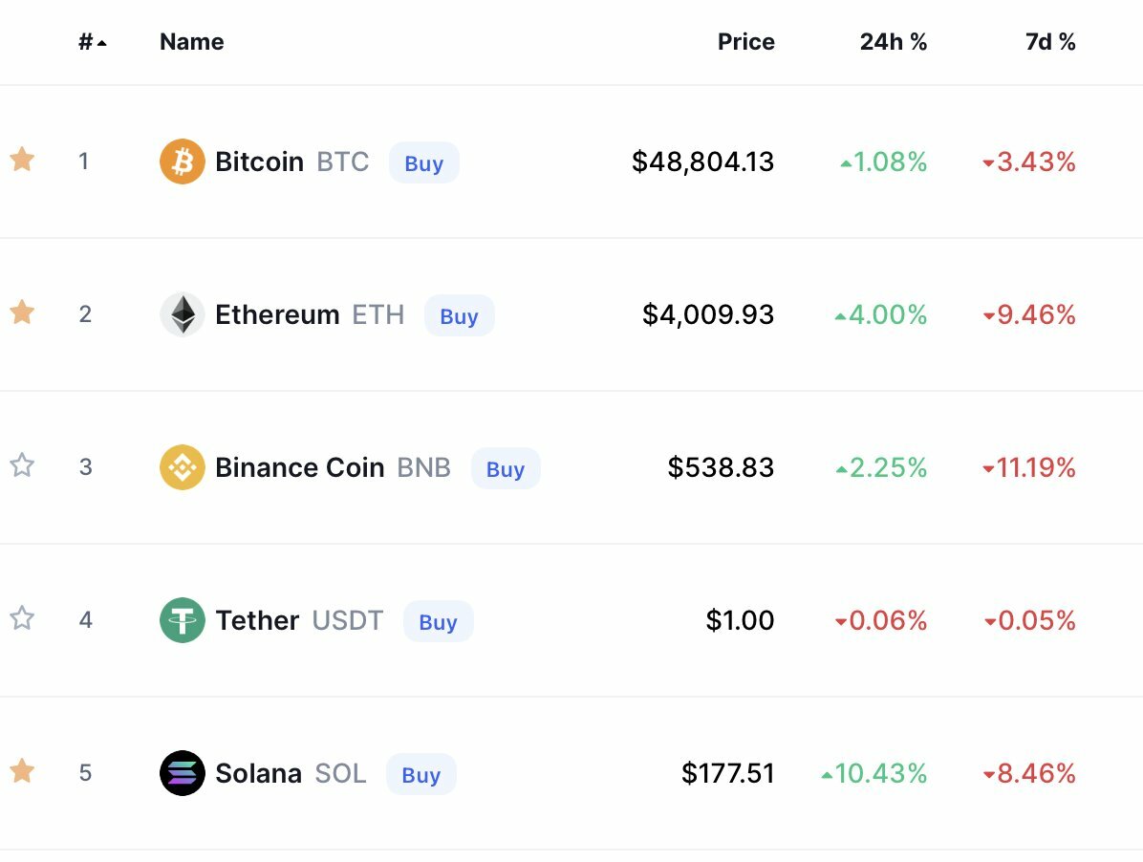Click the Tether green logo icon

[183, 620]
